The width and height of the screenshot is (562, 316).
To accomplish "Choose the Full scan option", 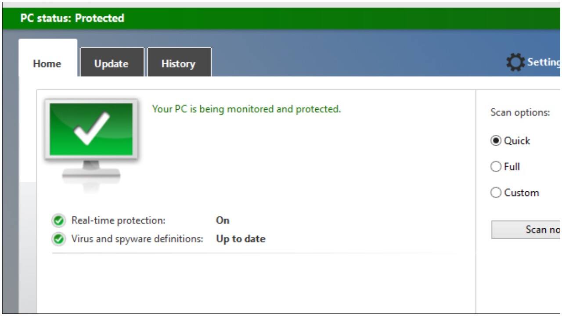I will (496, 167).
